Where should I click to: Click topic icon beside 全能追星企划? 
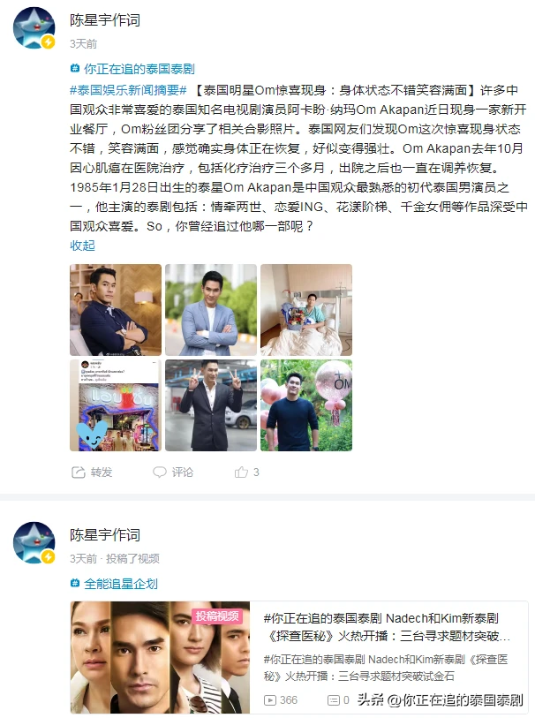coord(75,584)
